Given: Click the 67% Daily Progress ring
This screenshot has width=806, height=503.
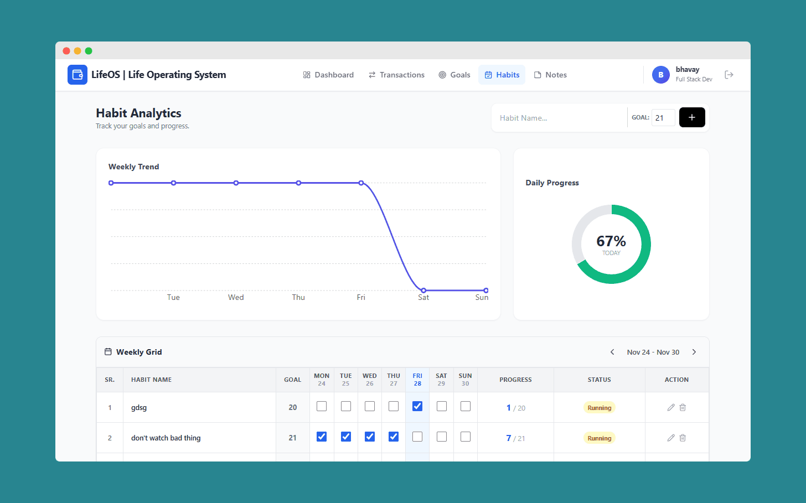Looking at the screenshot, I should click(611, 244).
